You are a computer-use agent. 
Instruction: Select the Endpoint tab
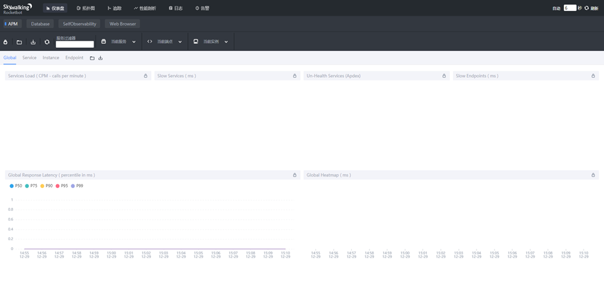click(75, 58)
